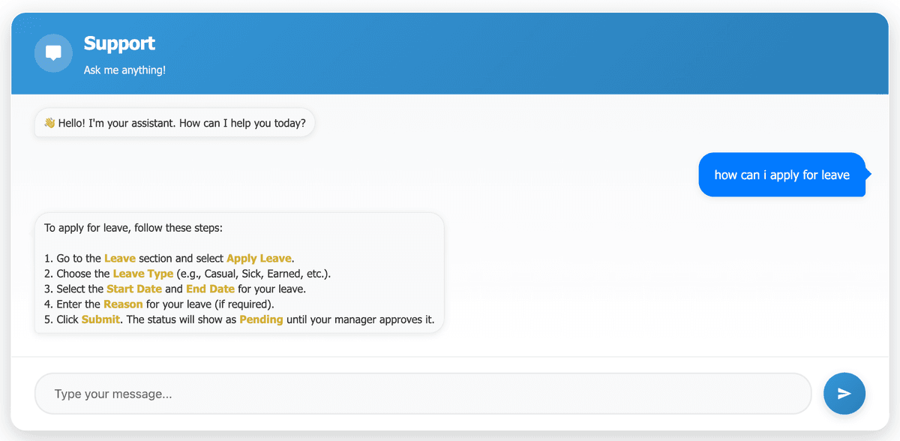Screen dimensions: 900x441
Task: Select the End Date highlighted term
Action: 211,289
